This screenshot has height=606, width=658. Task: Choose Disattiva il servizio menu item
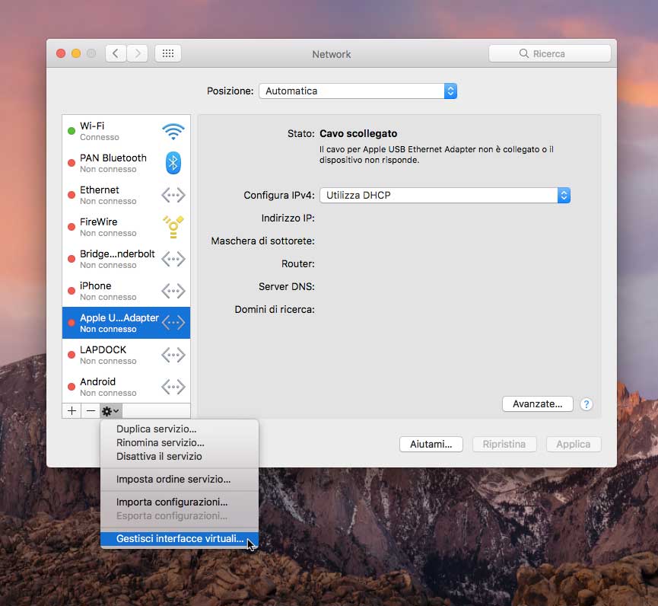(x=180, y=457)
